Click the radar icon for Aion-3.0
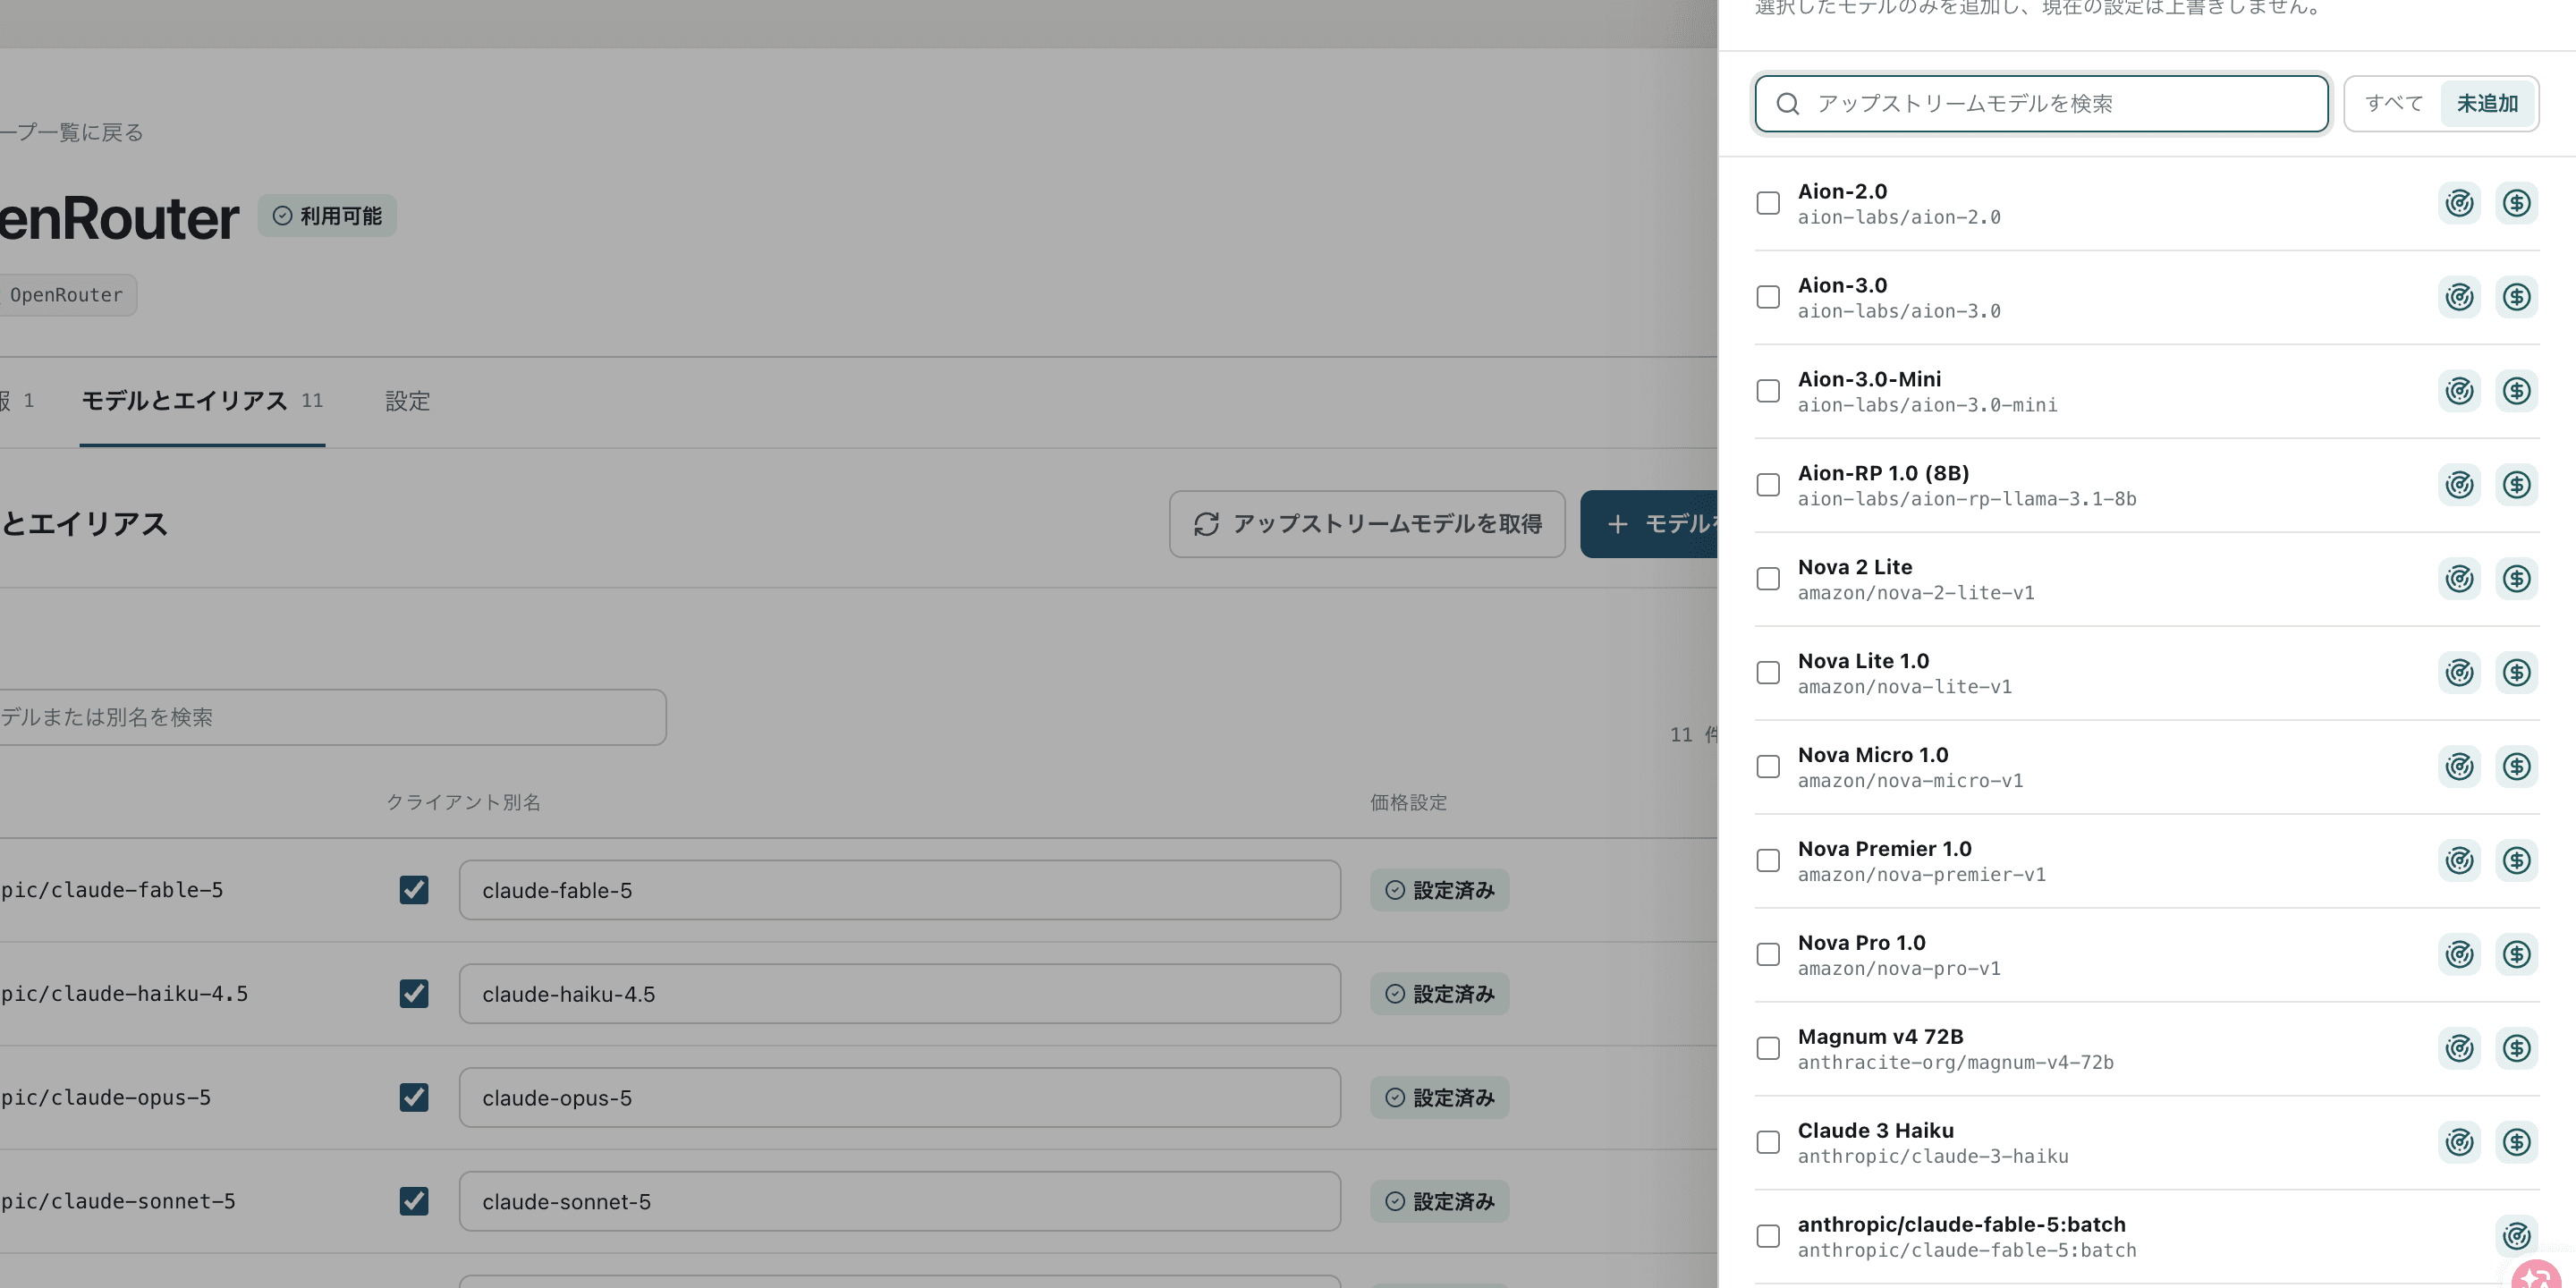 coord(2459,297)
